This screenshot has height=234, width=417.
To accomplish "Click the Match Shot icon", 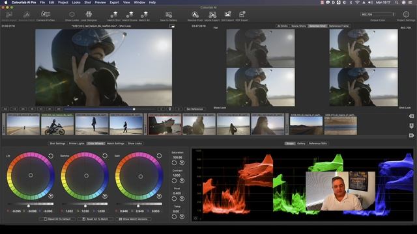I will (114, 14).
